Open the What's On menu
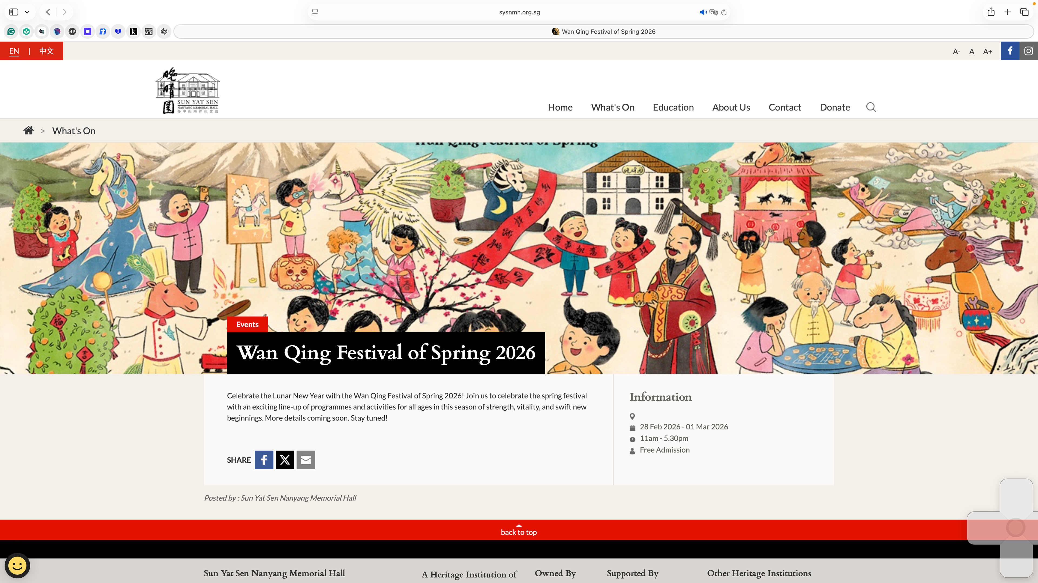1038x583 pixels. pyautogui.click(x=613, y=107)
